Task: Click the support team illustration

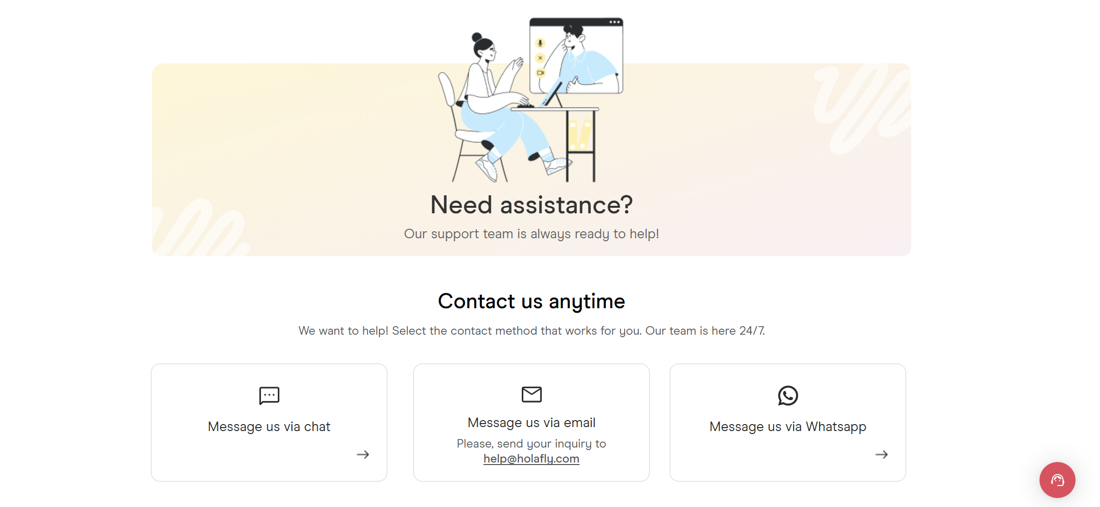Action: [531, 100]
